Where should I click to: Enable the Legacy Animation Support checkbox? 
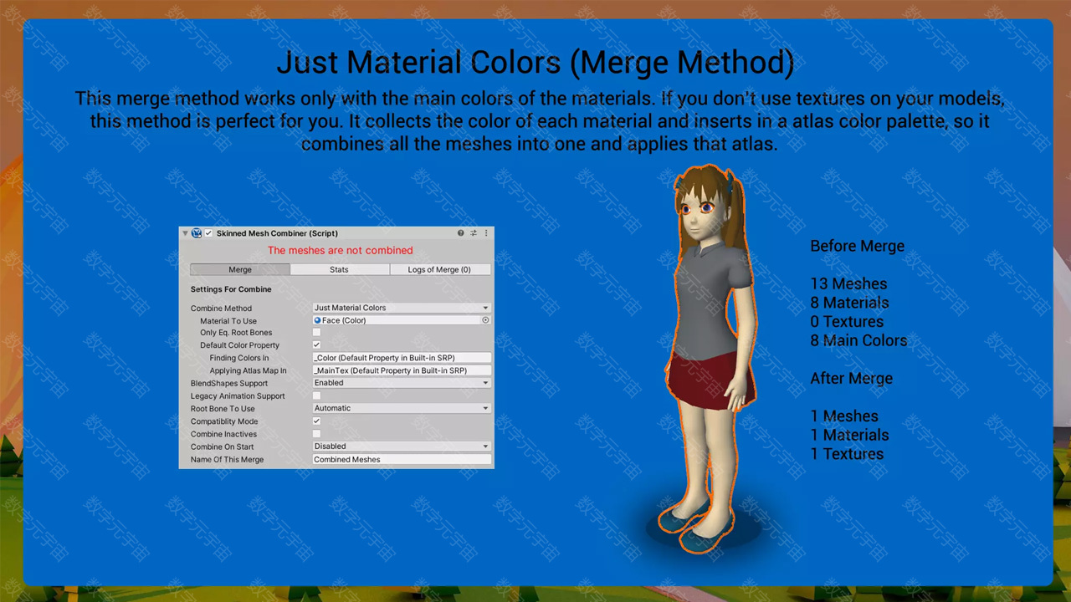[316, 395]
